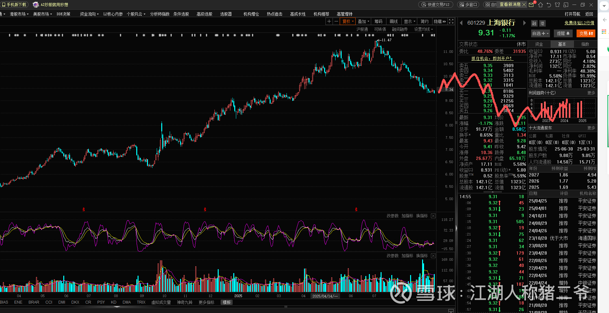
Task: Toggle the 画线 drawing tools
Action: (x=394, y=21)
